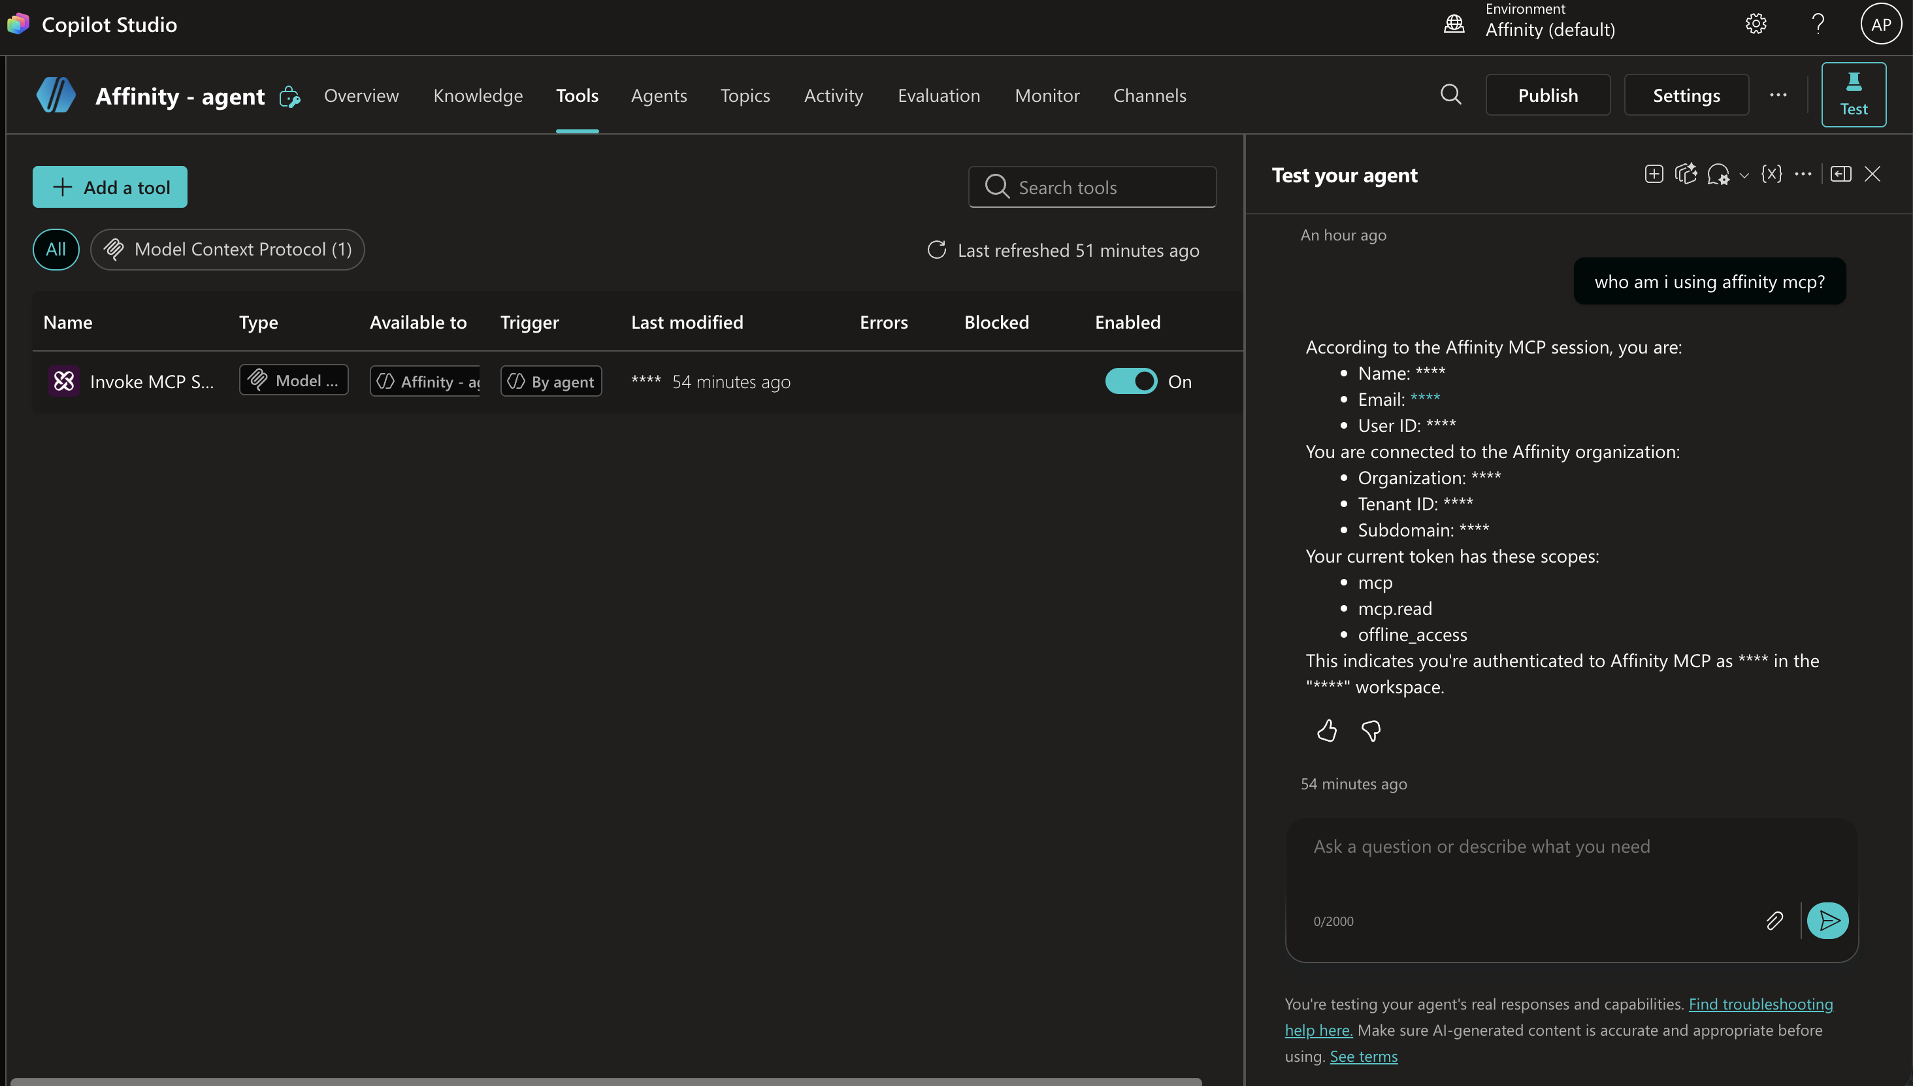Image resolution: width=1913 pixels, height=1086 pixels.
Task: Switch to the Overview tab
Action: (x=361, y=95)
